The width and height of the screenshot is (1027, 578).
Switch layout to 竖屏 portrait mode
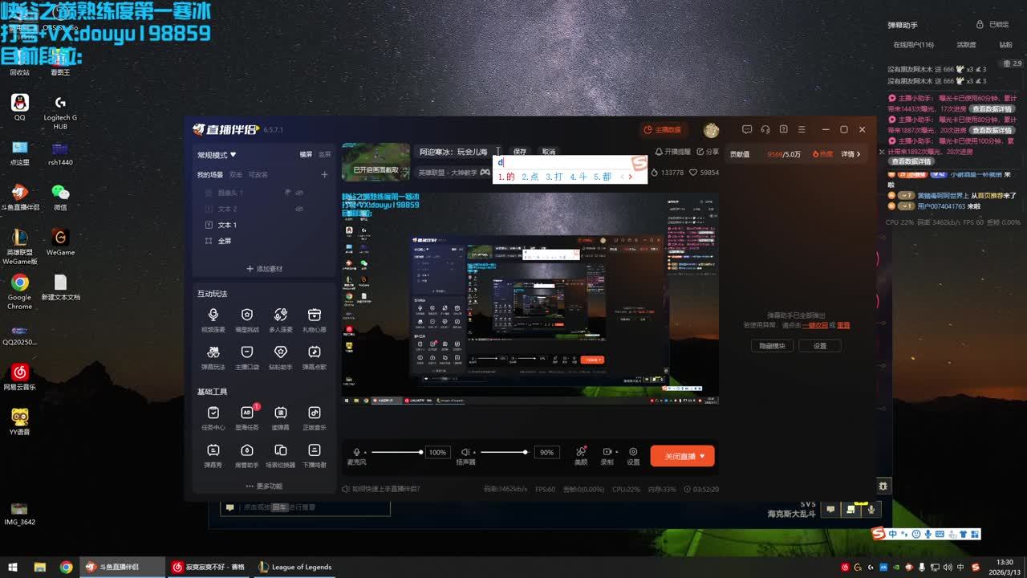324,155
